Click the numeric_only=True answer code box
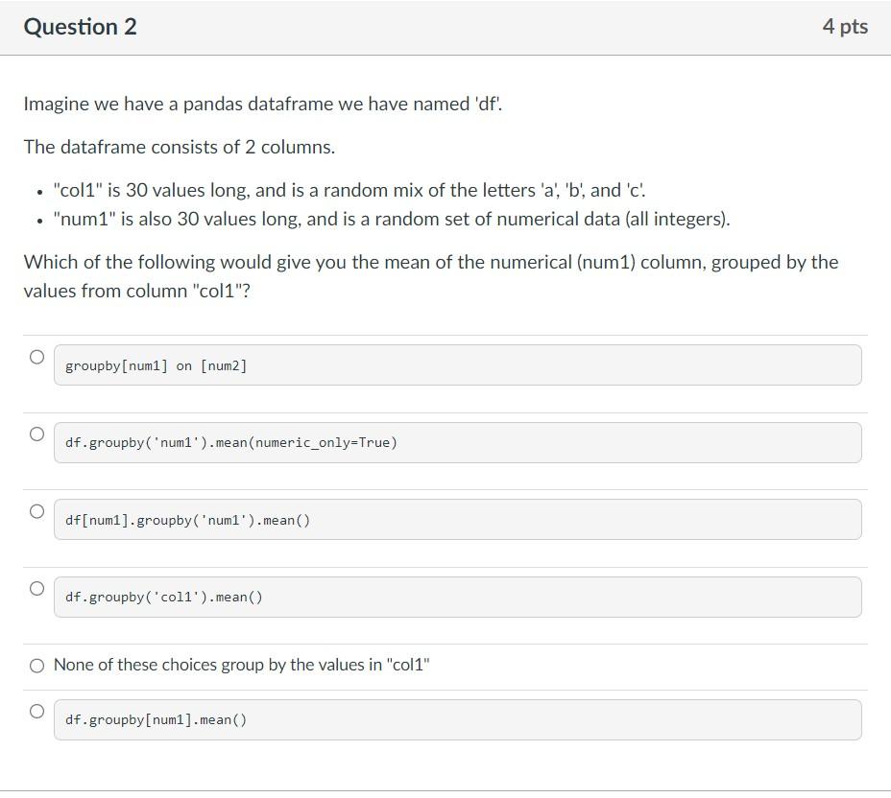 (x=457, y=442)
